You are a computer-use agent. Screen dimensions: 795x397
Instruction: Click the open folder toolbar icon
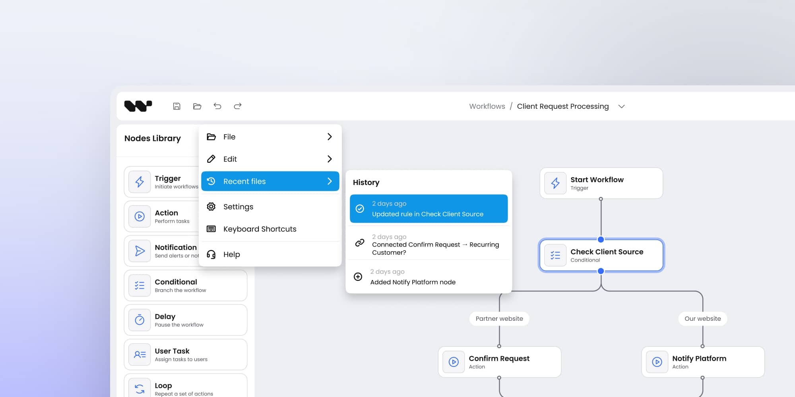[197, 106]
